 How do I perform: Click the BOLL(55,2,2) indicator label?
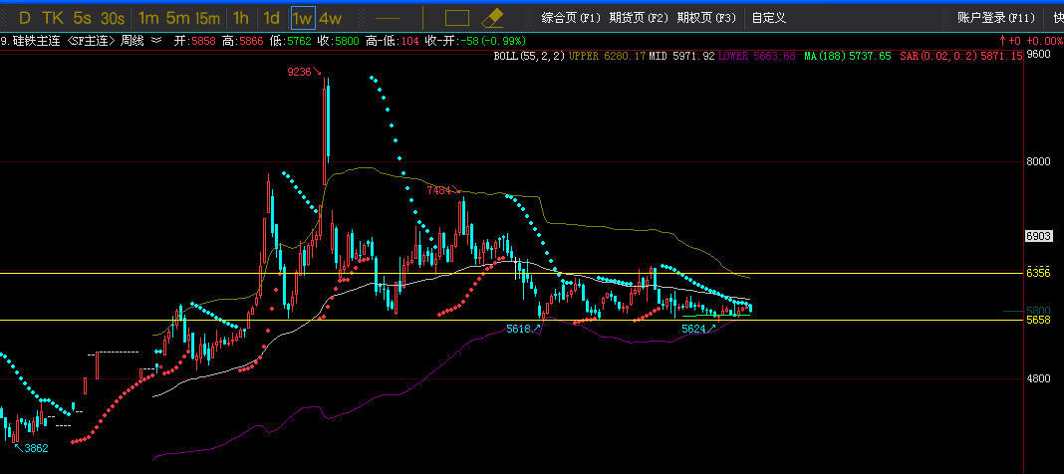click(x=529, y=57)
